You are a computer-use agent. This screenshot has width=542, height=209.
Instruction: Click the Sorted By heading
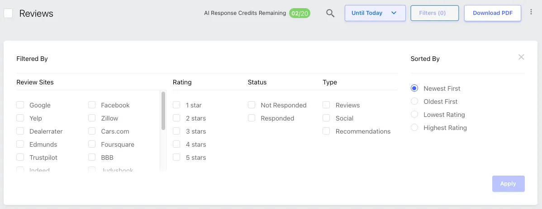click(x=425, y=59)
